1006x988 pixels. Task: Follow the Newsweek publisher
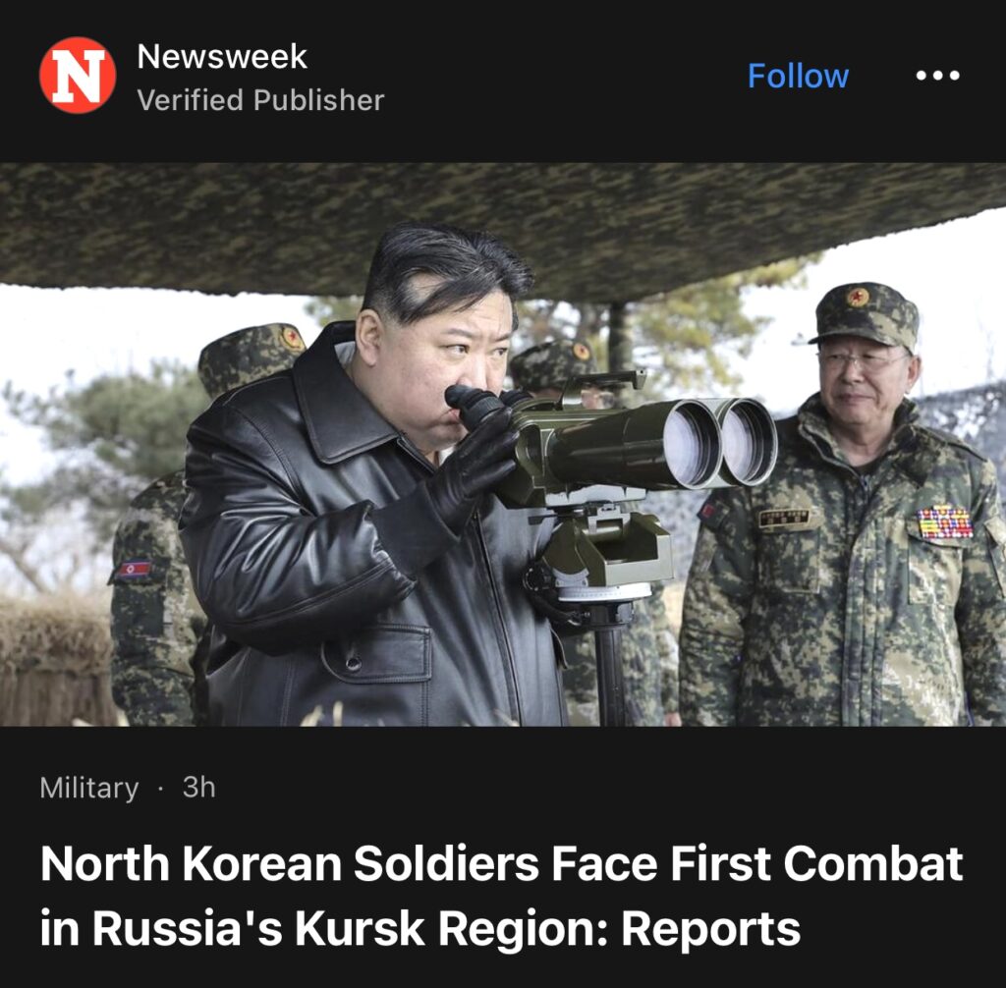coord(798,76)
